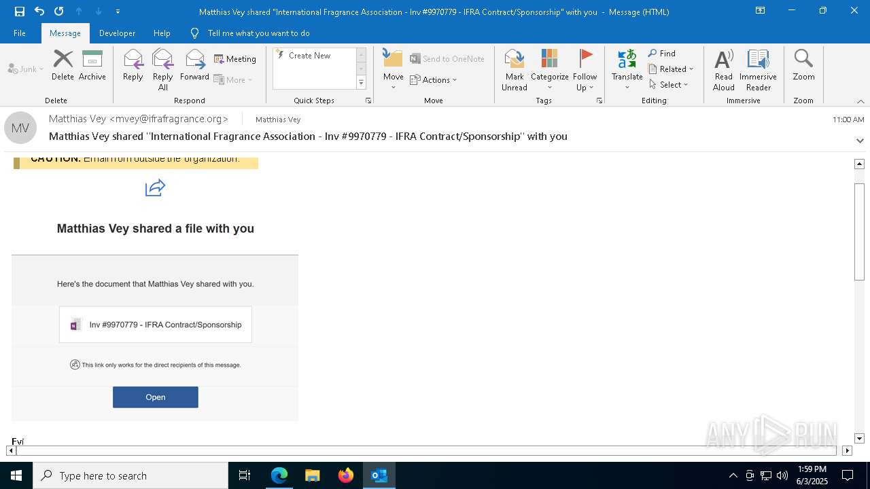Open the volume control in tray

click(782, 475)
